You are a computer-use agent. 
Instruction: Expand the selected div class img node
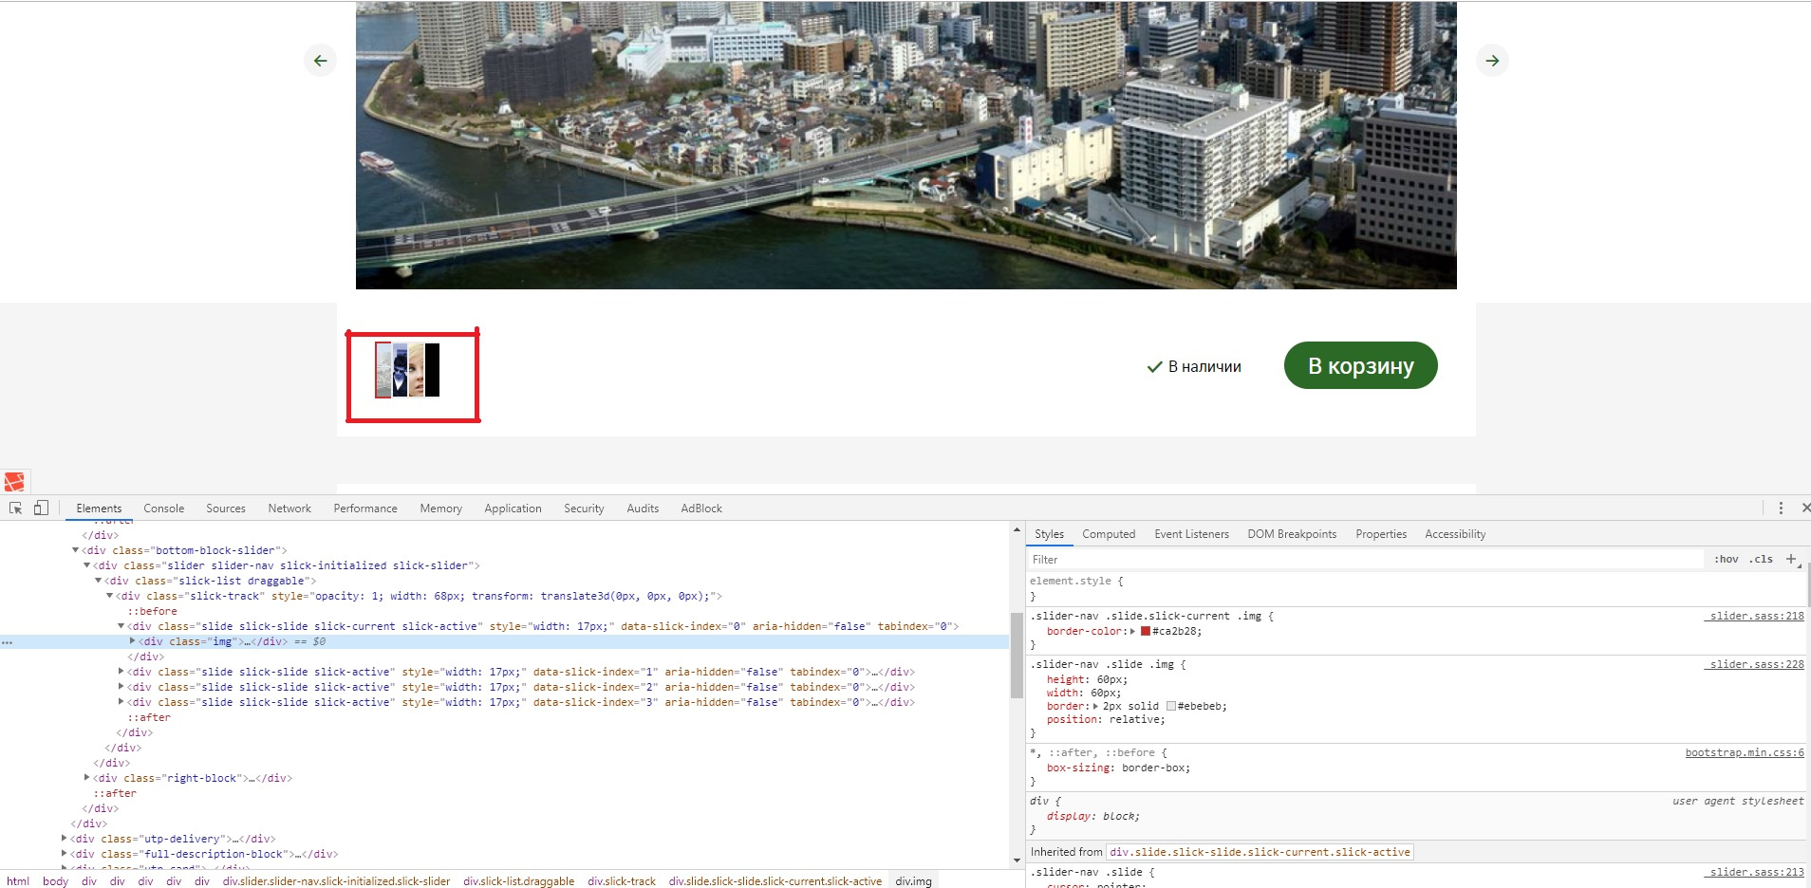click(x=132, y=641)
